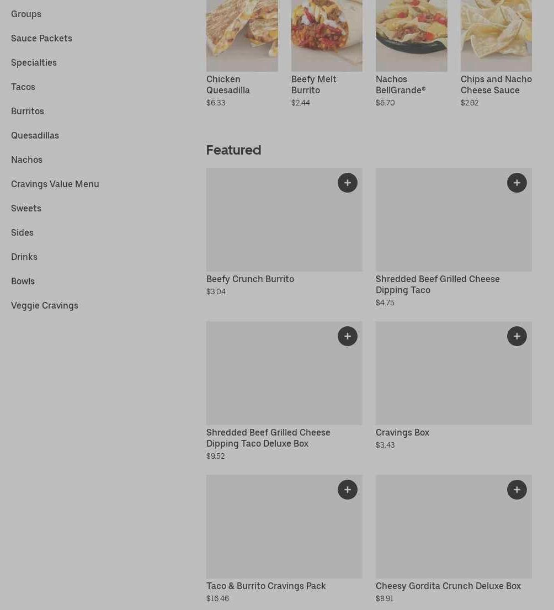This screenshot has height=610, width=554.
Task: Select Cravings Value Menu category
Action: (x=55, y=184)
